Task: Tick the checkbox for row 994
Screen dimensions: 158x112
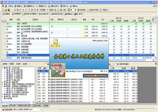Action: point(36,71)
